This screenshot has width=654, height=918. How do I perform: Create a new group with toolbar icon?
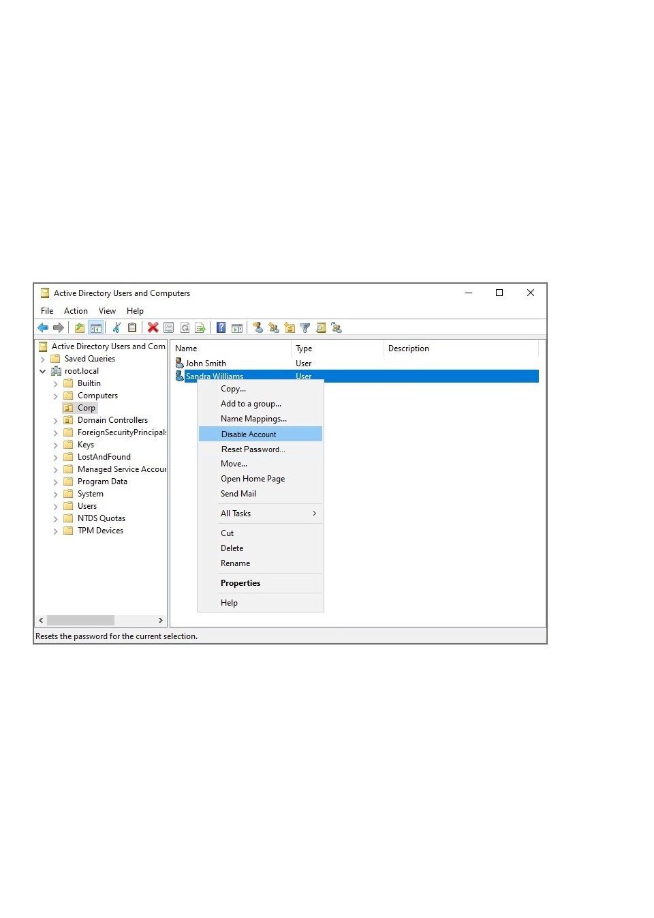(x=274, y=328)
